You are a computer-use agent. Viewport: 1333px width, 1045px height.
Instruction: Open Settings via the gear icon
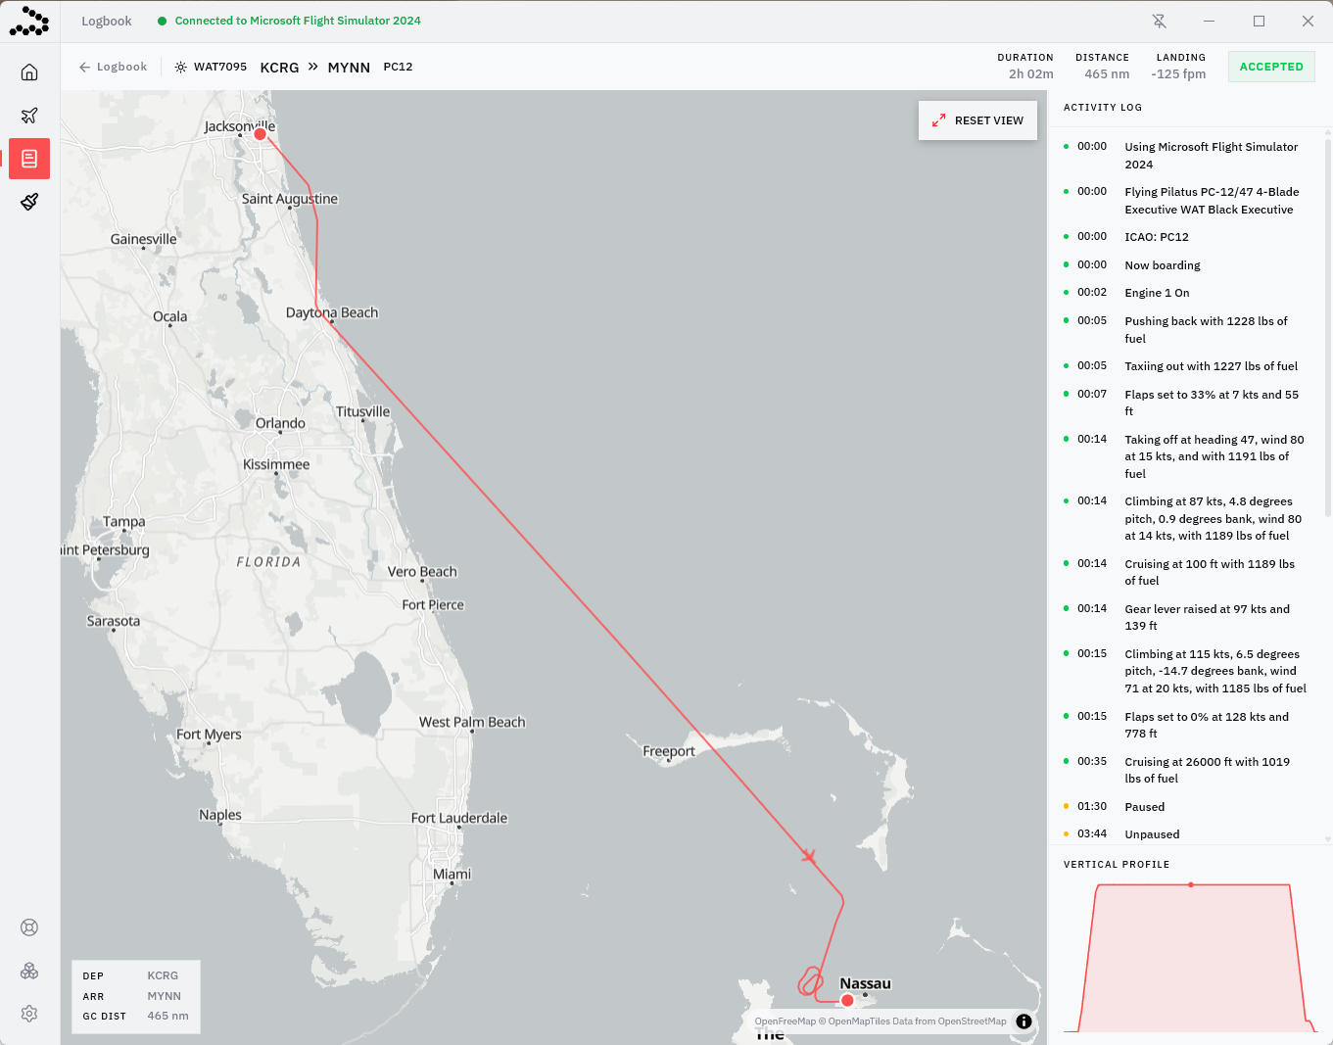click(x=29, y=1014)
